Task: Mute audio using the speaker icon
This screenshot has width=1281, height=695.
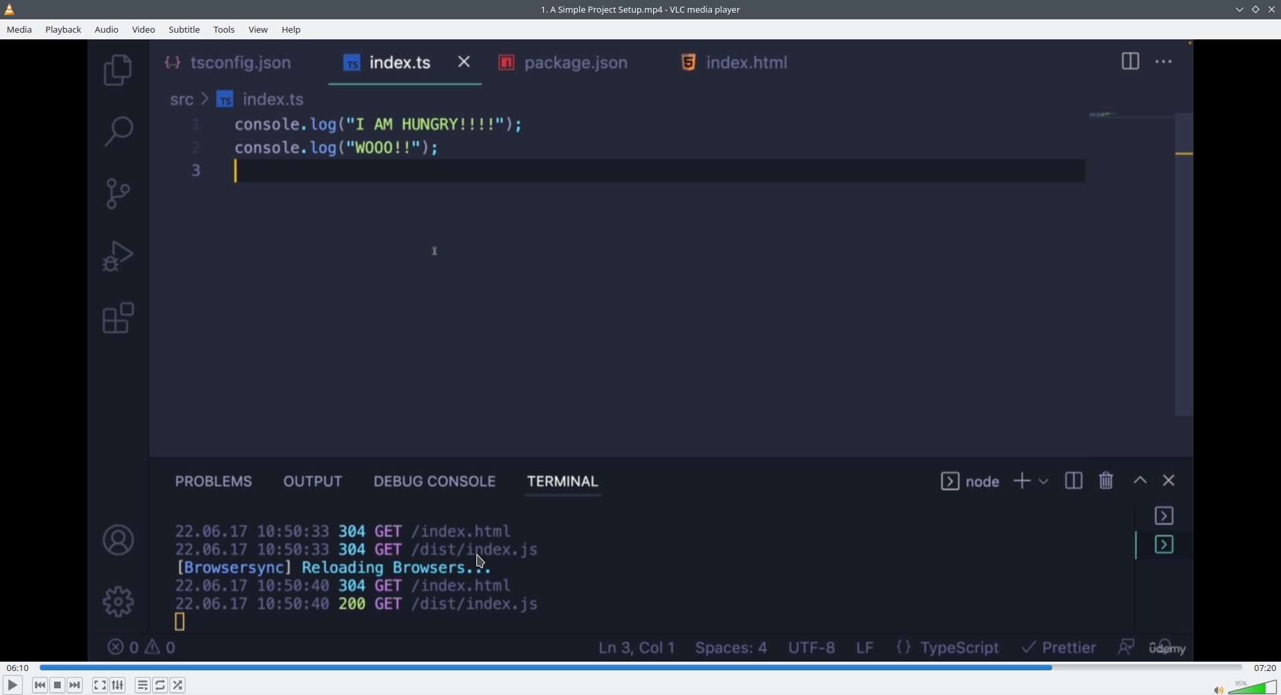Action: click(x=1218, y=690)
